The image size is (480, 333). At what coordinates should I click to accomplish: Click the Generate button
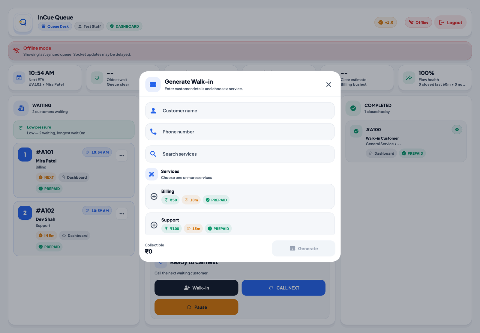(x=304, y=248)
